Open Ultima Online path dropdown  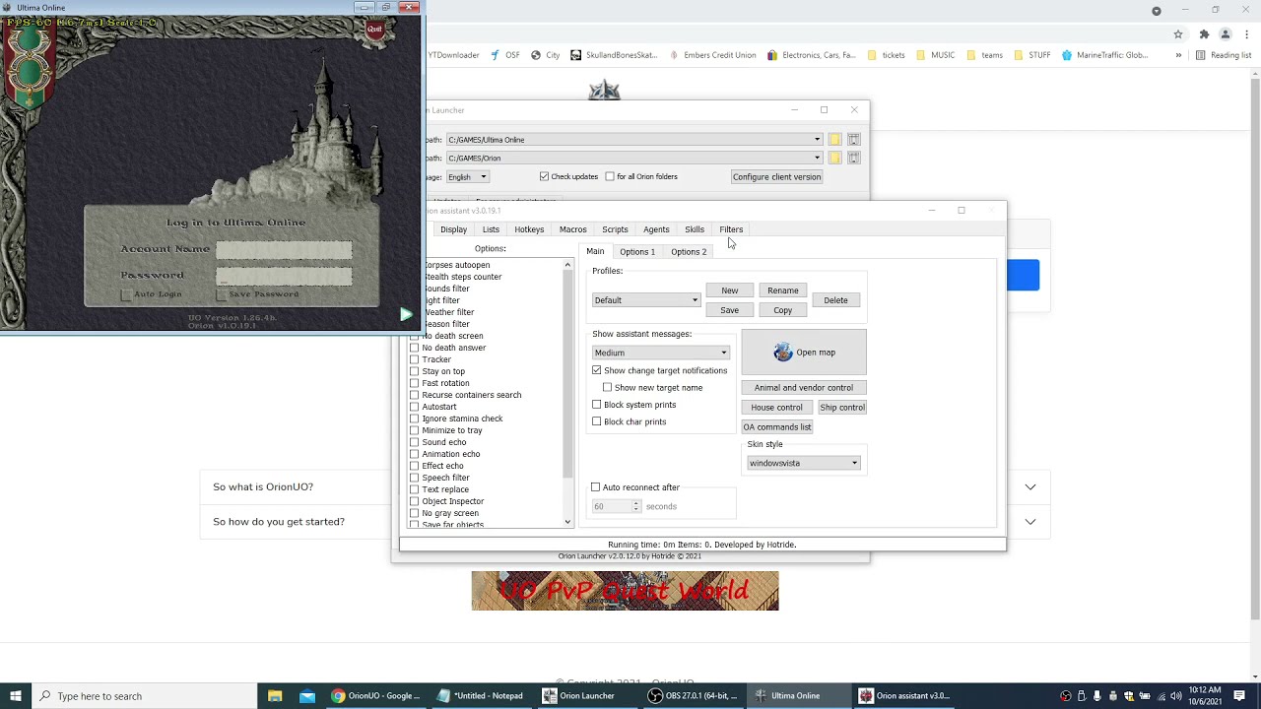[817, 140]
